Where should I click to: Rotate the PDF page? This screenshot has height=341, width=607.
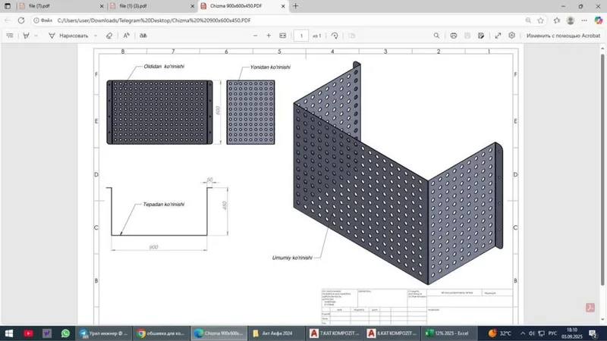pos(335,36)
